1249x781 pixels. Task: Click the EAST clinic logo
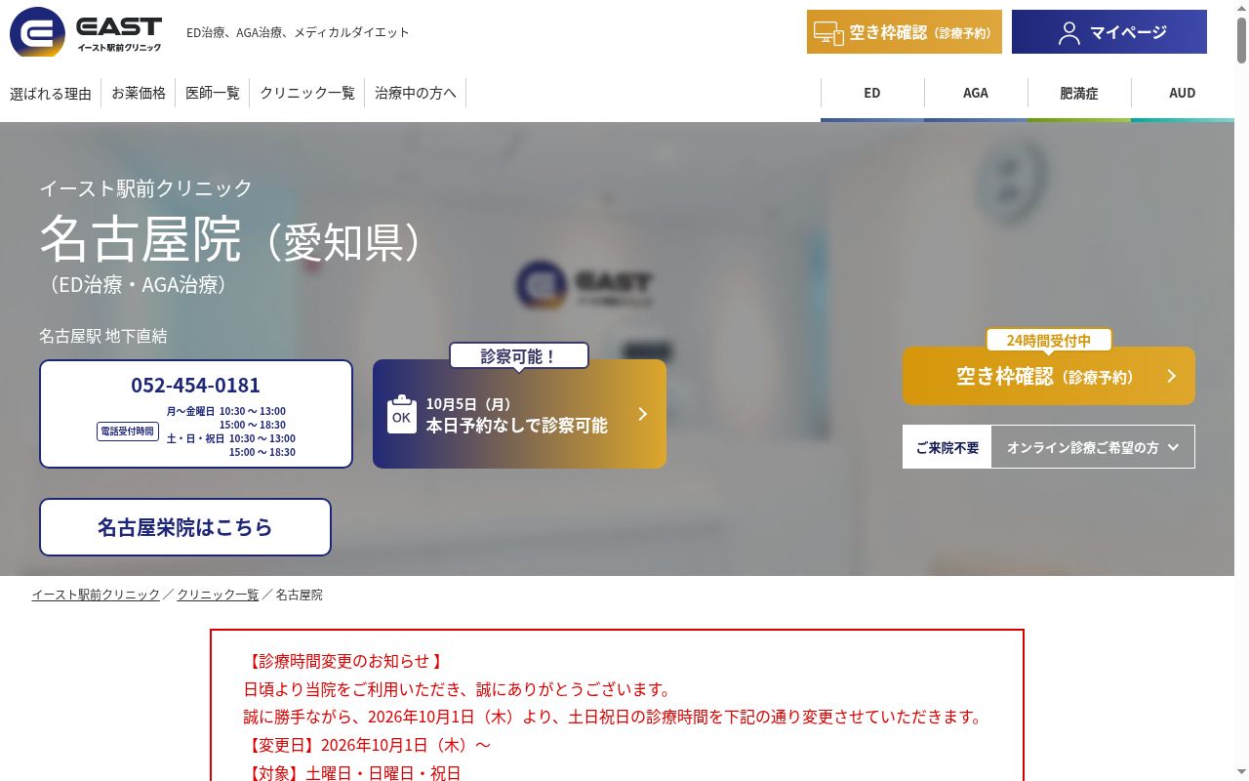pyautogui.click(x=86, y=32)
